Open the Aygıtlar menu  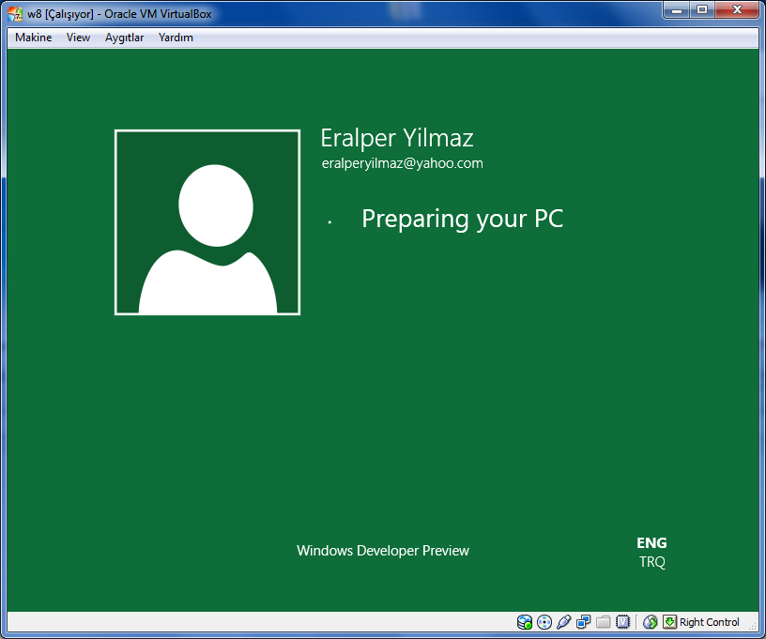point(124,38)
